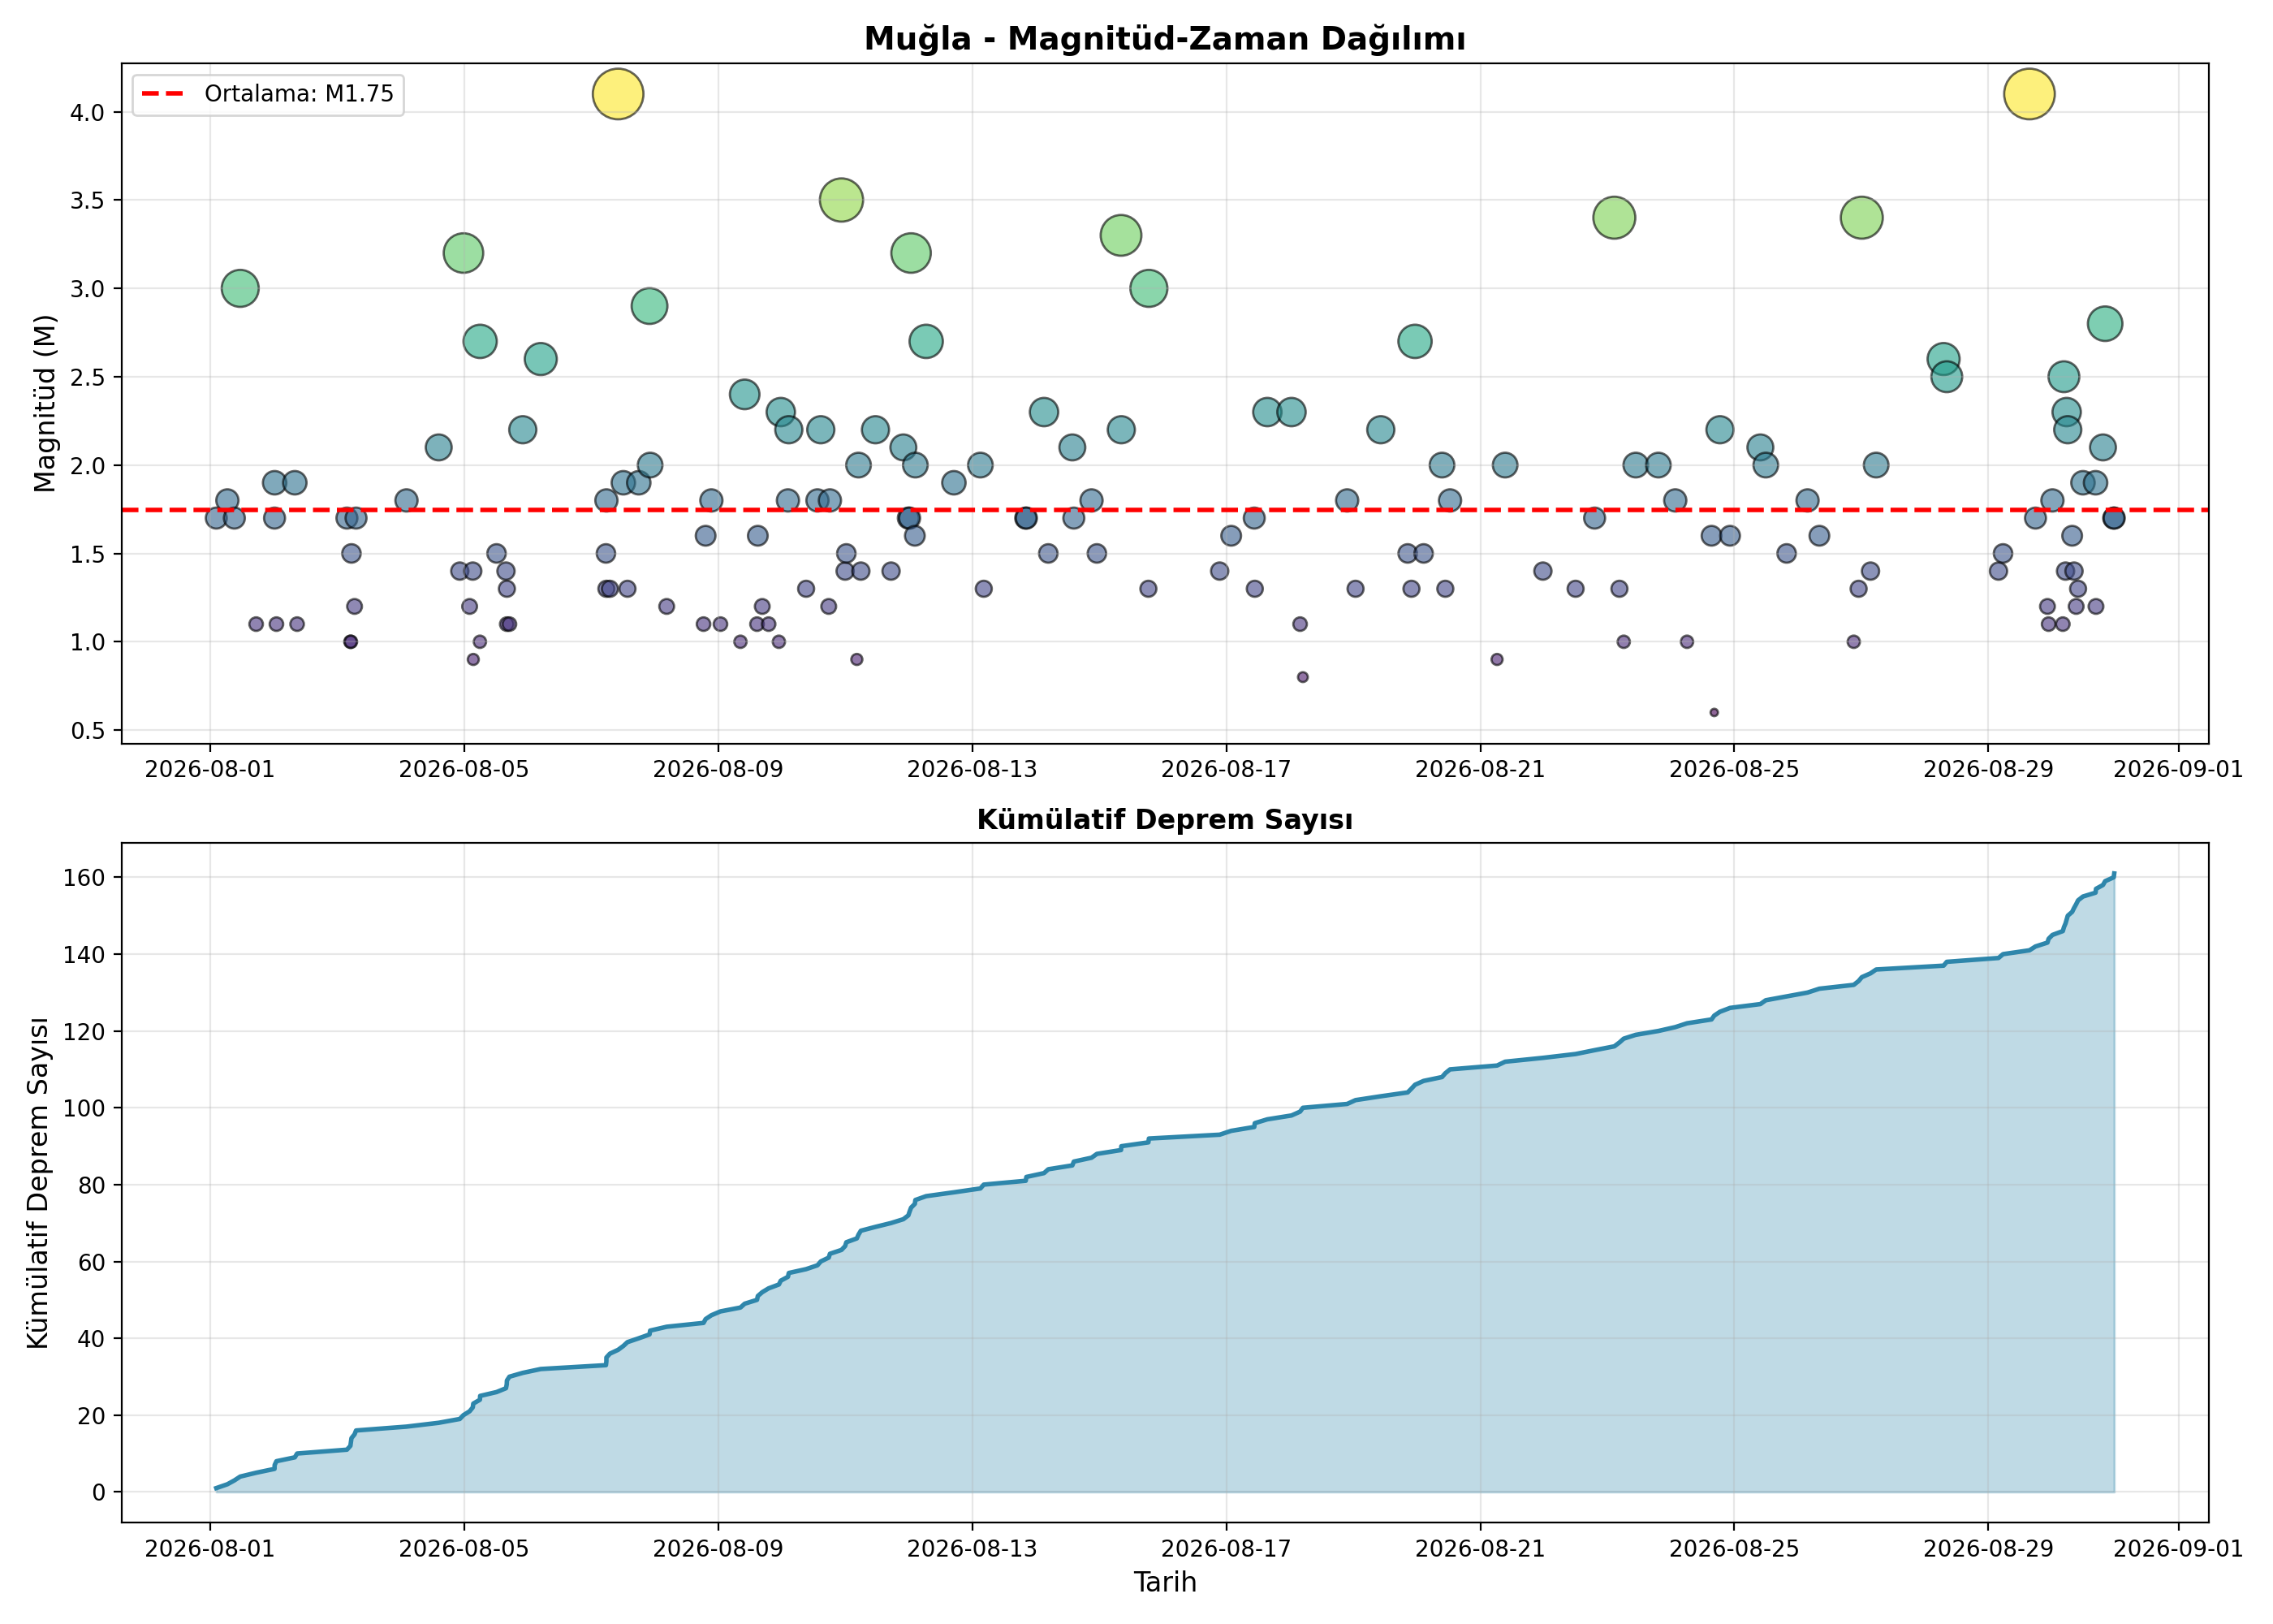Click "2026-08-25" under the magnitude chart

(x=1734, y=769)
